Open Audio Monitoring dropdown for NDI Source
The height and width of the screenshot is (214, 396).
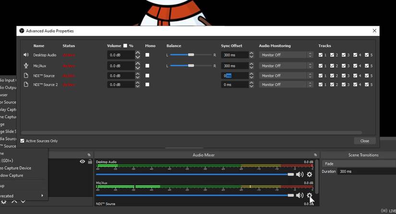pos(286,76)
